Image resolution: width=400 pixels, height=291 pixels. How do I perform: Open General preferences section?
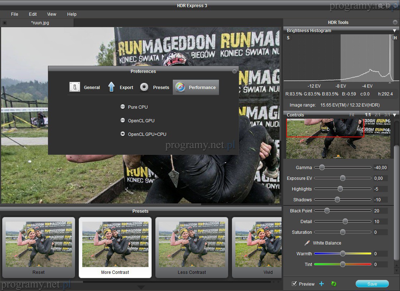(85, 87)
